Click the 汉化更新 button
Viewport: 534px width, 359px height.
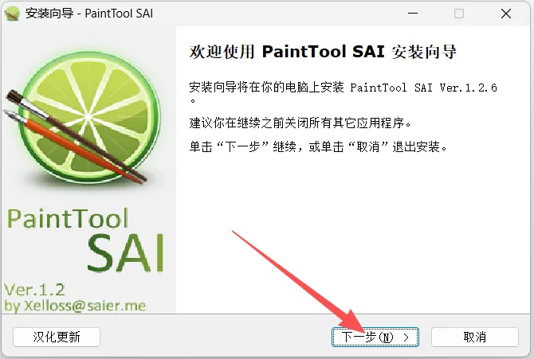coord(57,338)
